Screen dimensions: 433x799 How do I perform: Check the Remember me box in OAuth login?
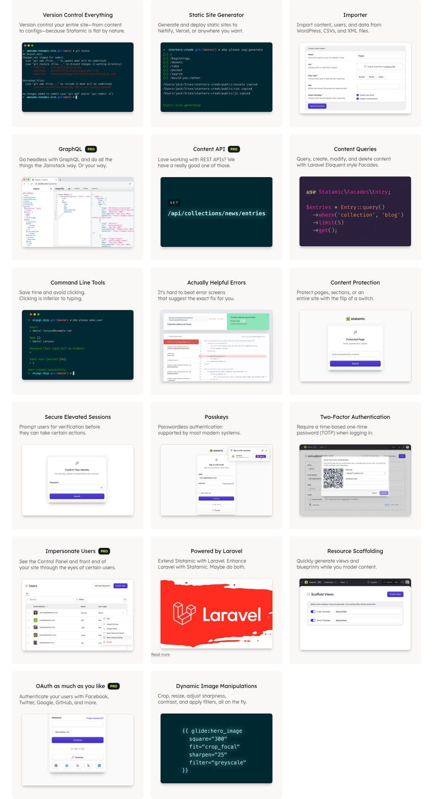tap(53, 732)
